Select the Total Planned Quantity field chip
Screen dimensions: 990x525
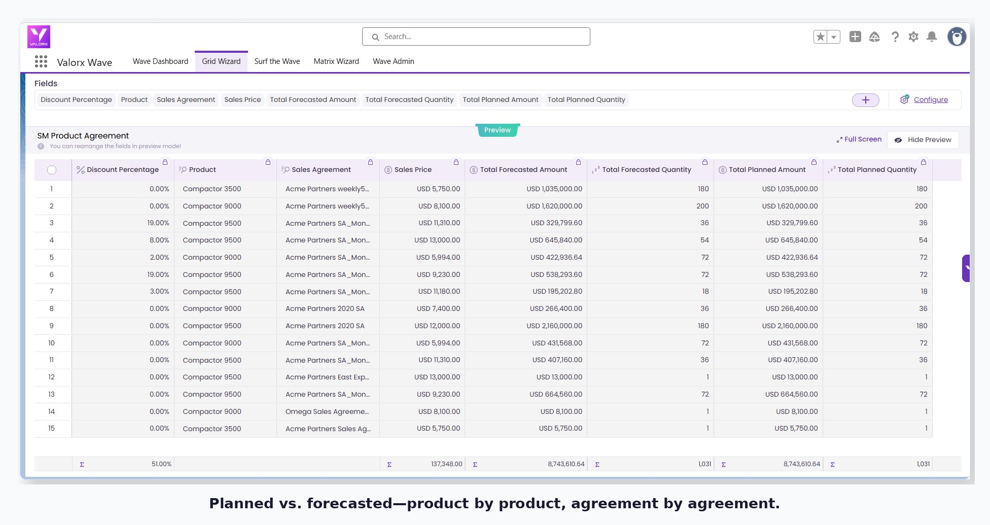[x=586, y=100]
